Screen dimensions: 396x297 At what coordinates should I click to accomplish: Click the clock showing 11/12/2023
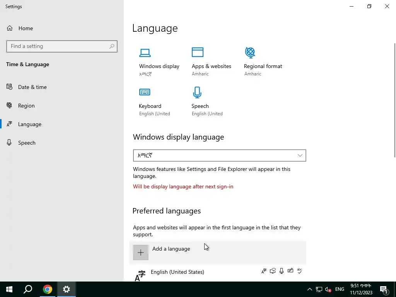click(x=361, y=289)
